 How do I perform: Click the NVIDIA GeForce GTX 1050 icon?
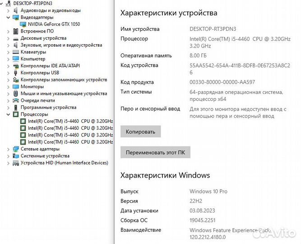pyautogui.click(x=23, y=24)
